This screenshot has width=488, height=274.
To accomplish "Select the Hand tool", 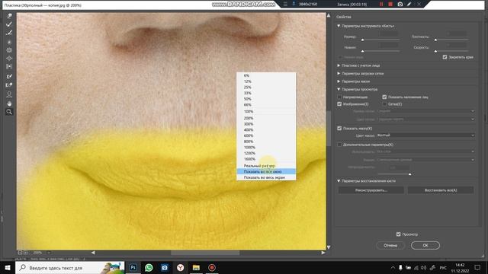I will [9, 104].
